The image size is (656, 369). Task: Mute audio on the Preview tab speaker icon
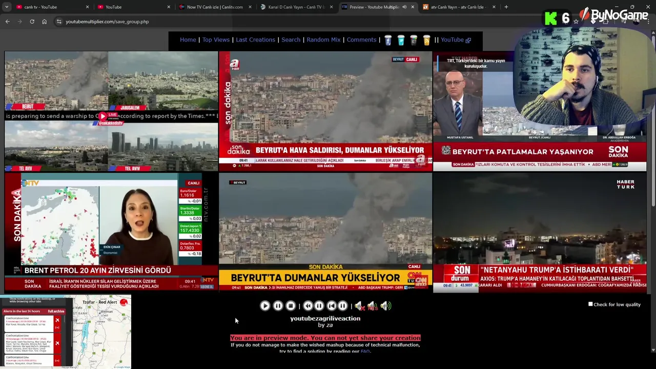pos(404,7)
